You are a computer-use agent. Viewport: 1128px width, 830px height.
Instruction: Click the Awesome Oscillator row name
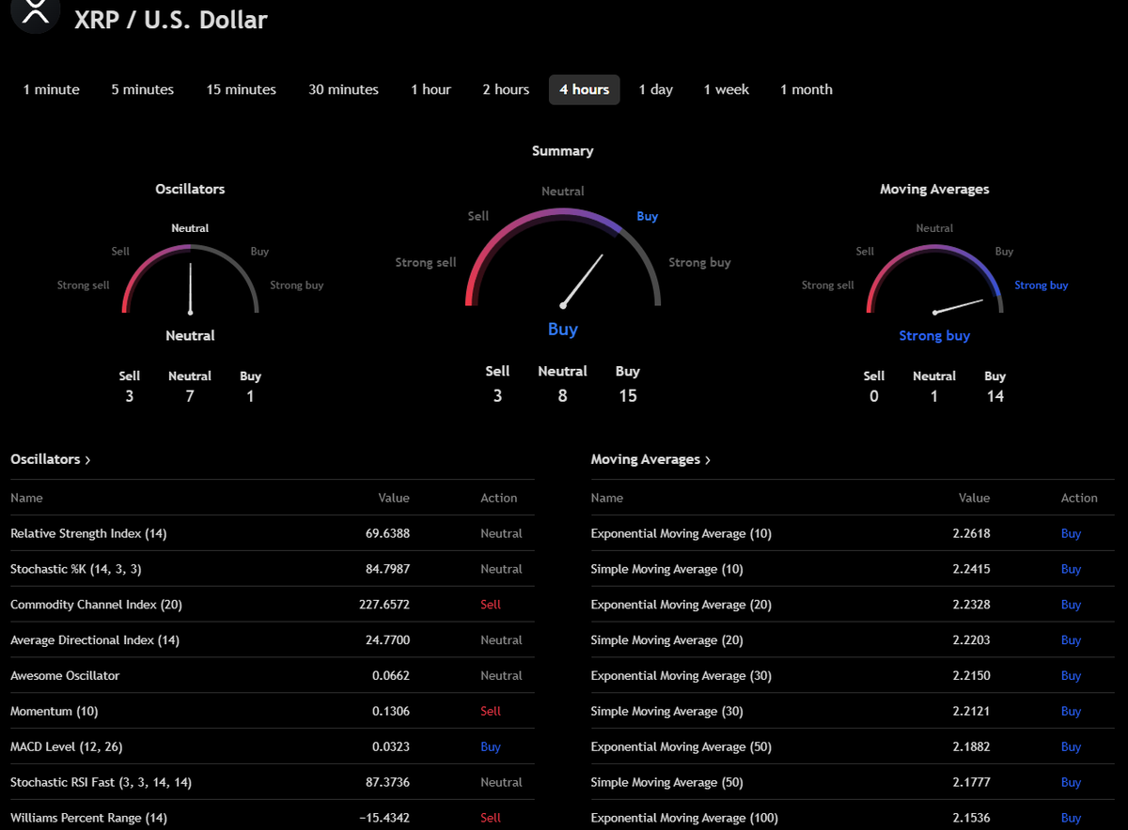[65, 676]
